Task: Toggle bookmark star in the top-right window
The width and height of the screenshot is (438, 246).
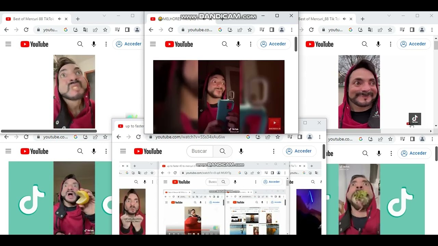Action: point(390,30)
